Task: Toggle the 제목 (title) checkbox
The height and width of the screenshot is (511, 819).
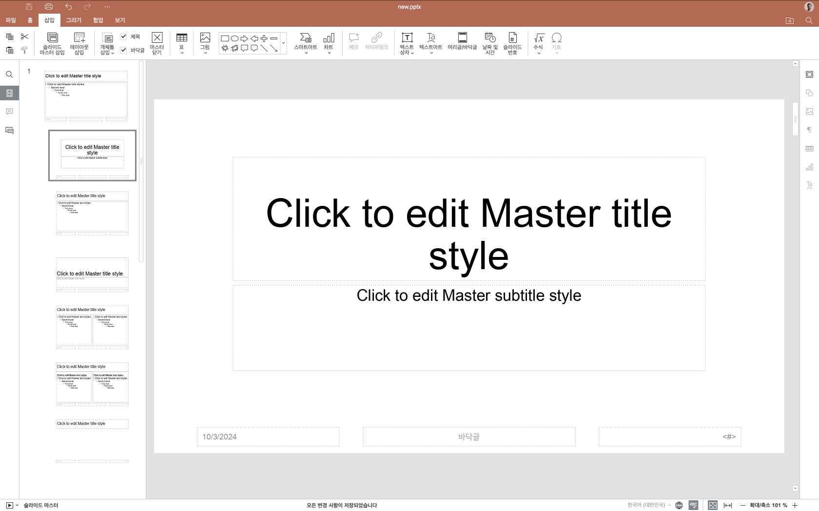Action: pyautogui.click(x=123, y=36)
